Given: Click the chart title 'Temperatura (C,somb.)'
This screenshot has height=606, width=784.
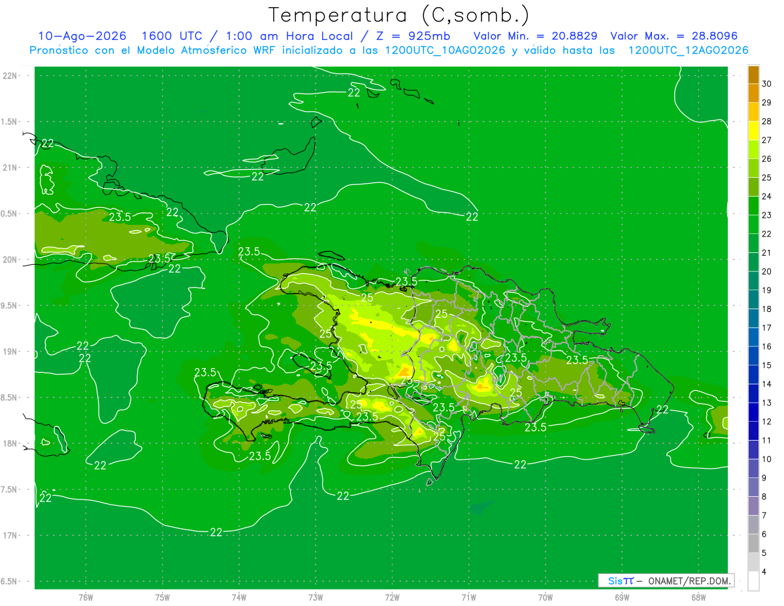Looking at the screenshot, I should coord(399,15).
